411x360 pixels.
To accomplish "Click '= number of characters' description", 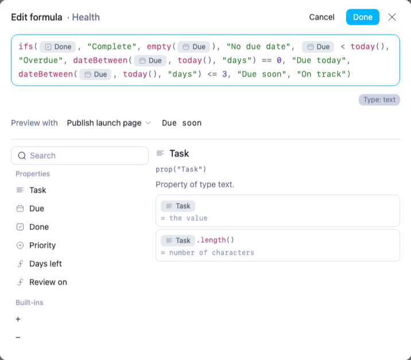I will pyautogui.click(x=207, y=252).
